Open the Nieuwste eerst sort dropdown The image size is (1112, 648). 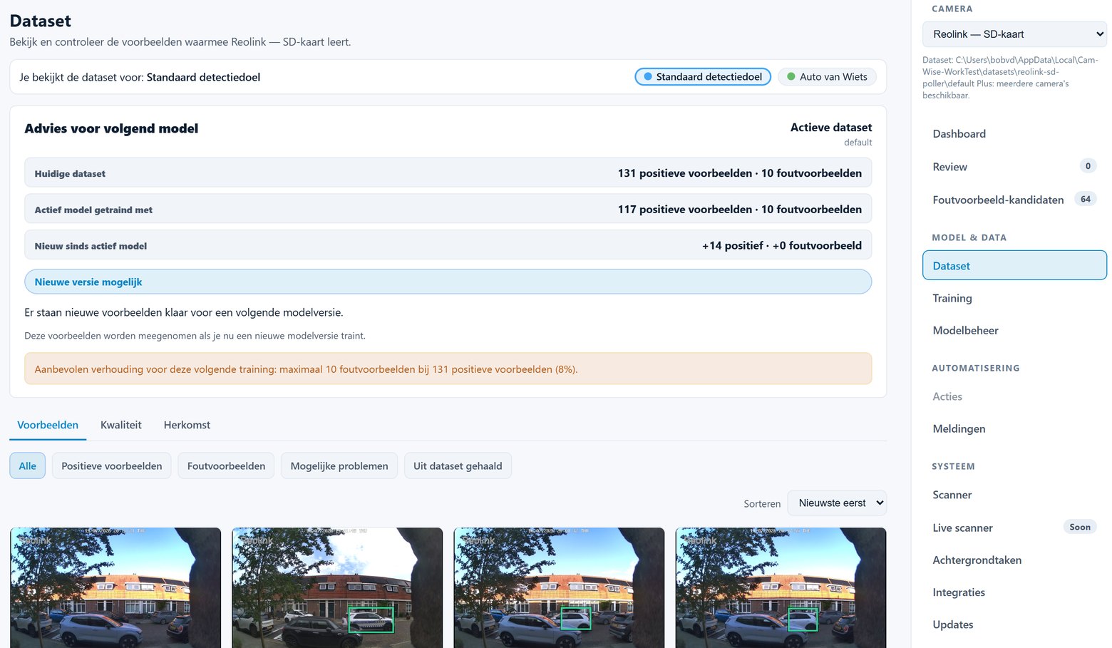(837, 503)
